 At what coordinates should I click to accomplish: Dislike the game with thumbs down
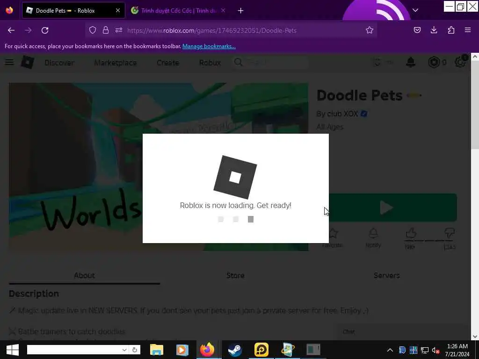(x=450, y=234)
